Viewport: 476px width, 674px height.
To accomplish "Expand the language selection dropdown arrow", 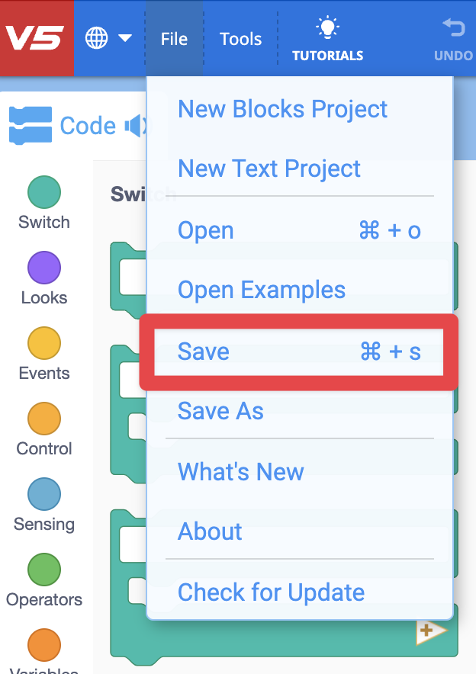I will tap(124, 37).
